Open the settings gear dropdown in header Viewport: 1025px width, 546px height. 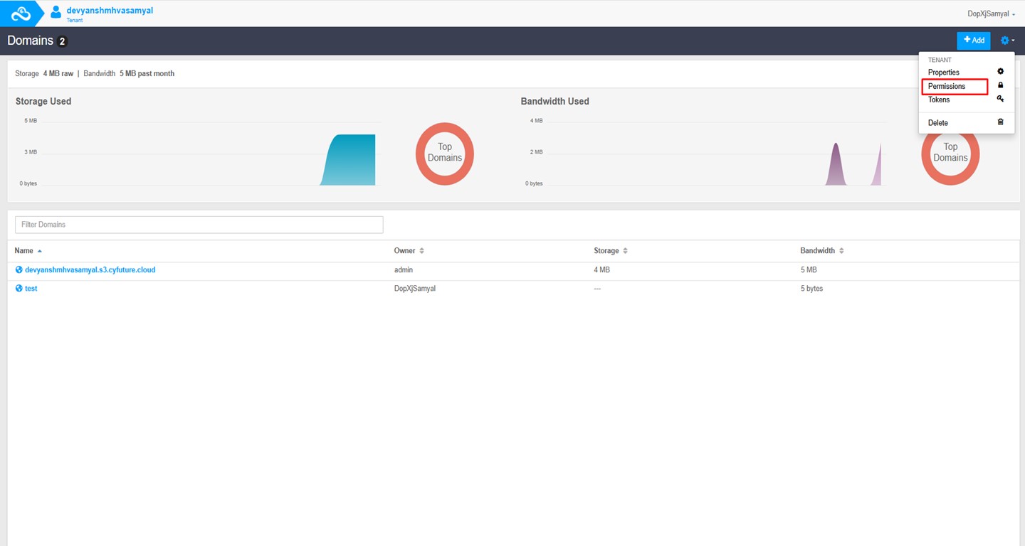tap(1006, 40)
